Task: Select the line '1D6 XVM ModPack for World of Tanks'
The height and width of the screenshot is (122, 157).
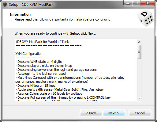Action: coord(43,42)
